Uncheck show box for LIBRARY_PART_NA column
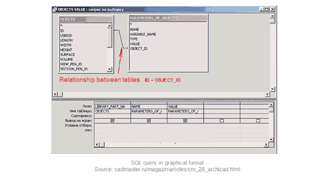316x179 pixels. (x=112, y=121)
